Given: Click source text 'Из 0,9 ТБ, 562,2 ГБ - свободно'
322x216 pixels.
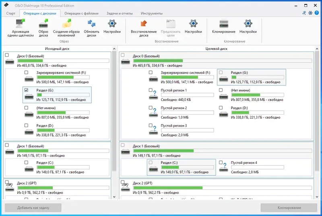Looking at the screenshot, I should (x=40, y=193).
